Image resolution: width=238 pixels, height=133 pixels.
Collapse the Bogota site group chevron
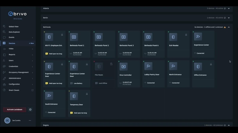coord(229,125)
